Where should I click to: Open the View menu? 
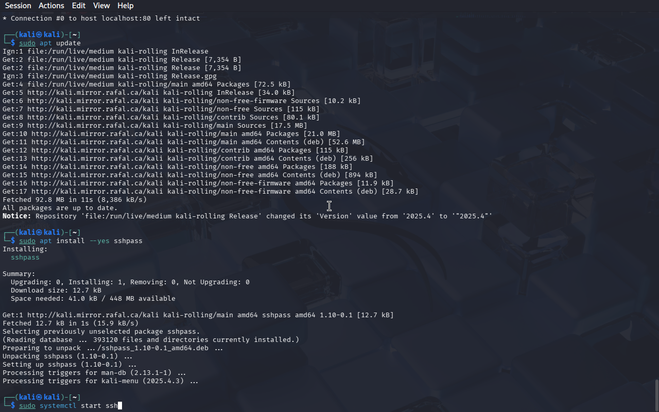pyautogui.click(x=101, y=6)
